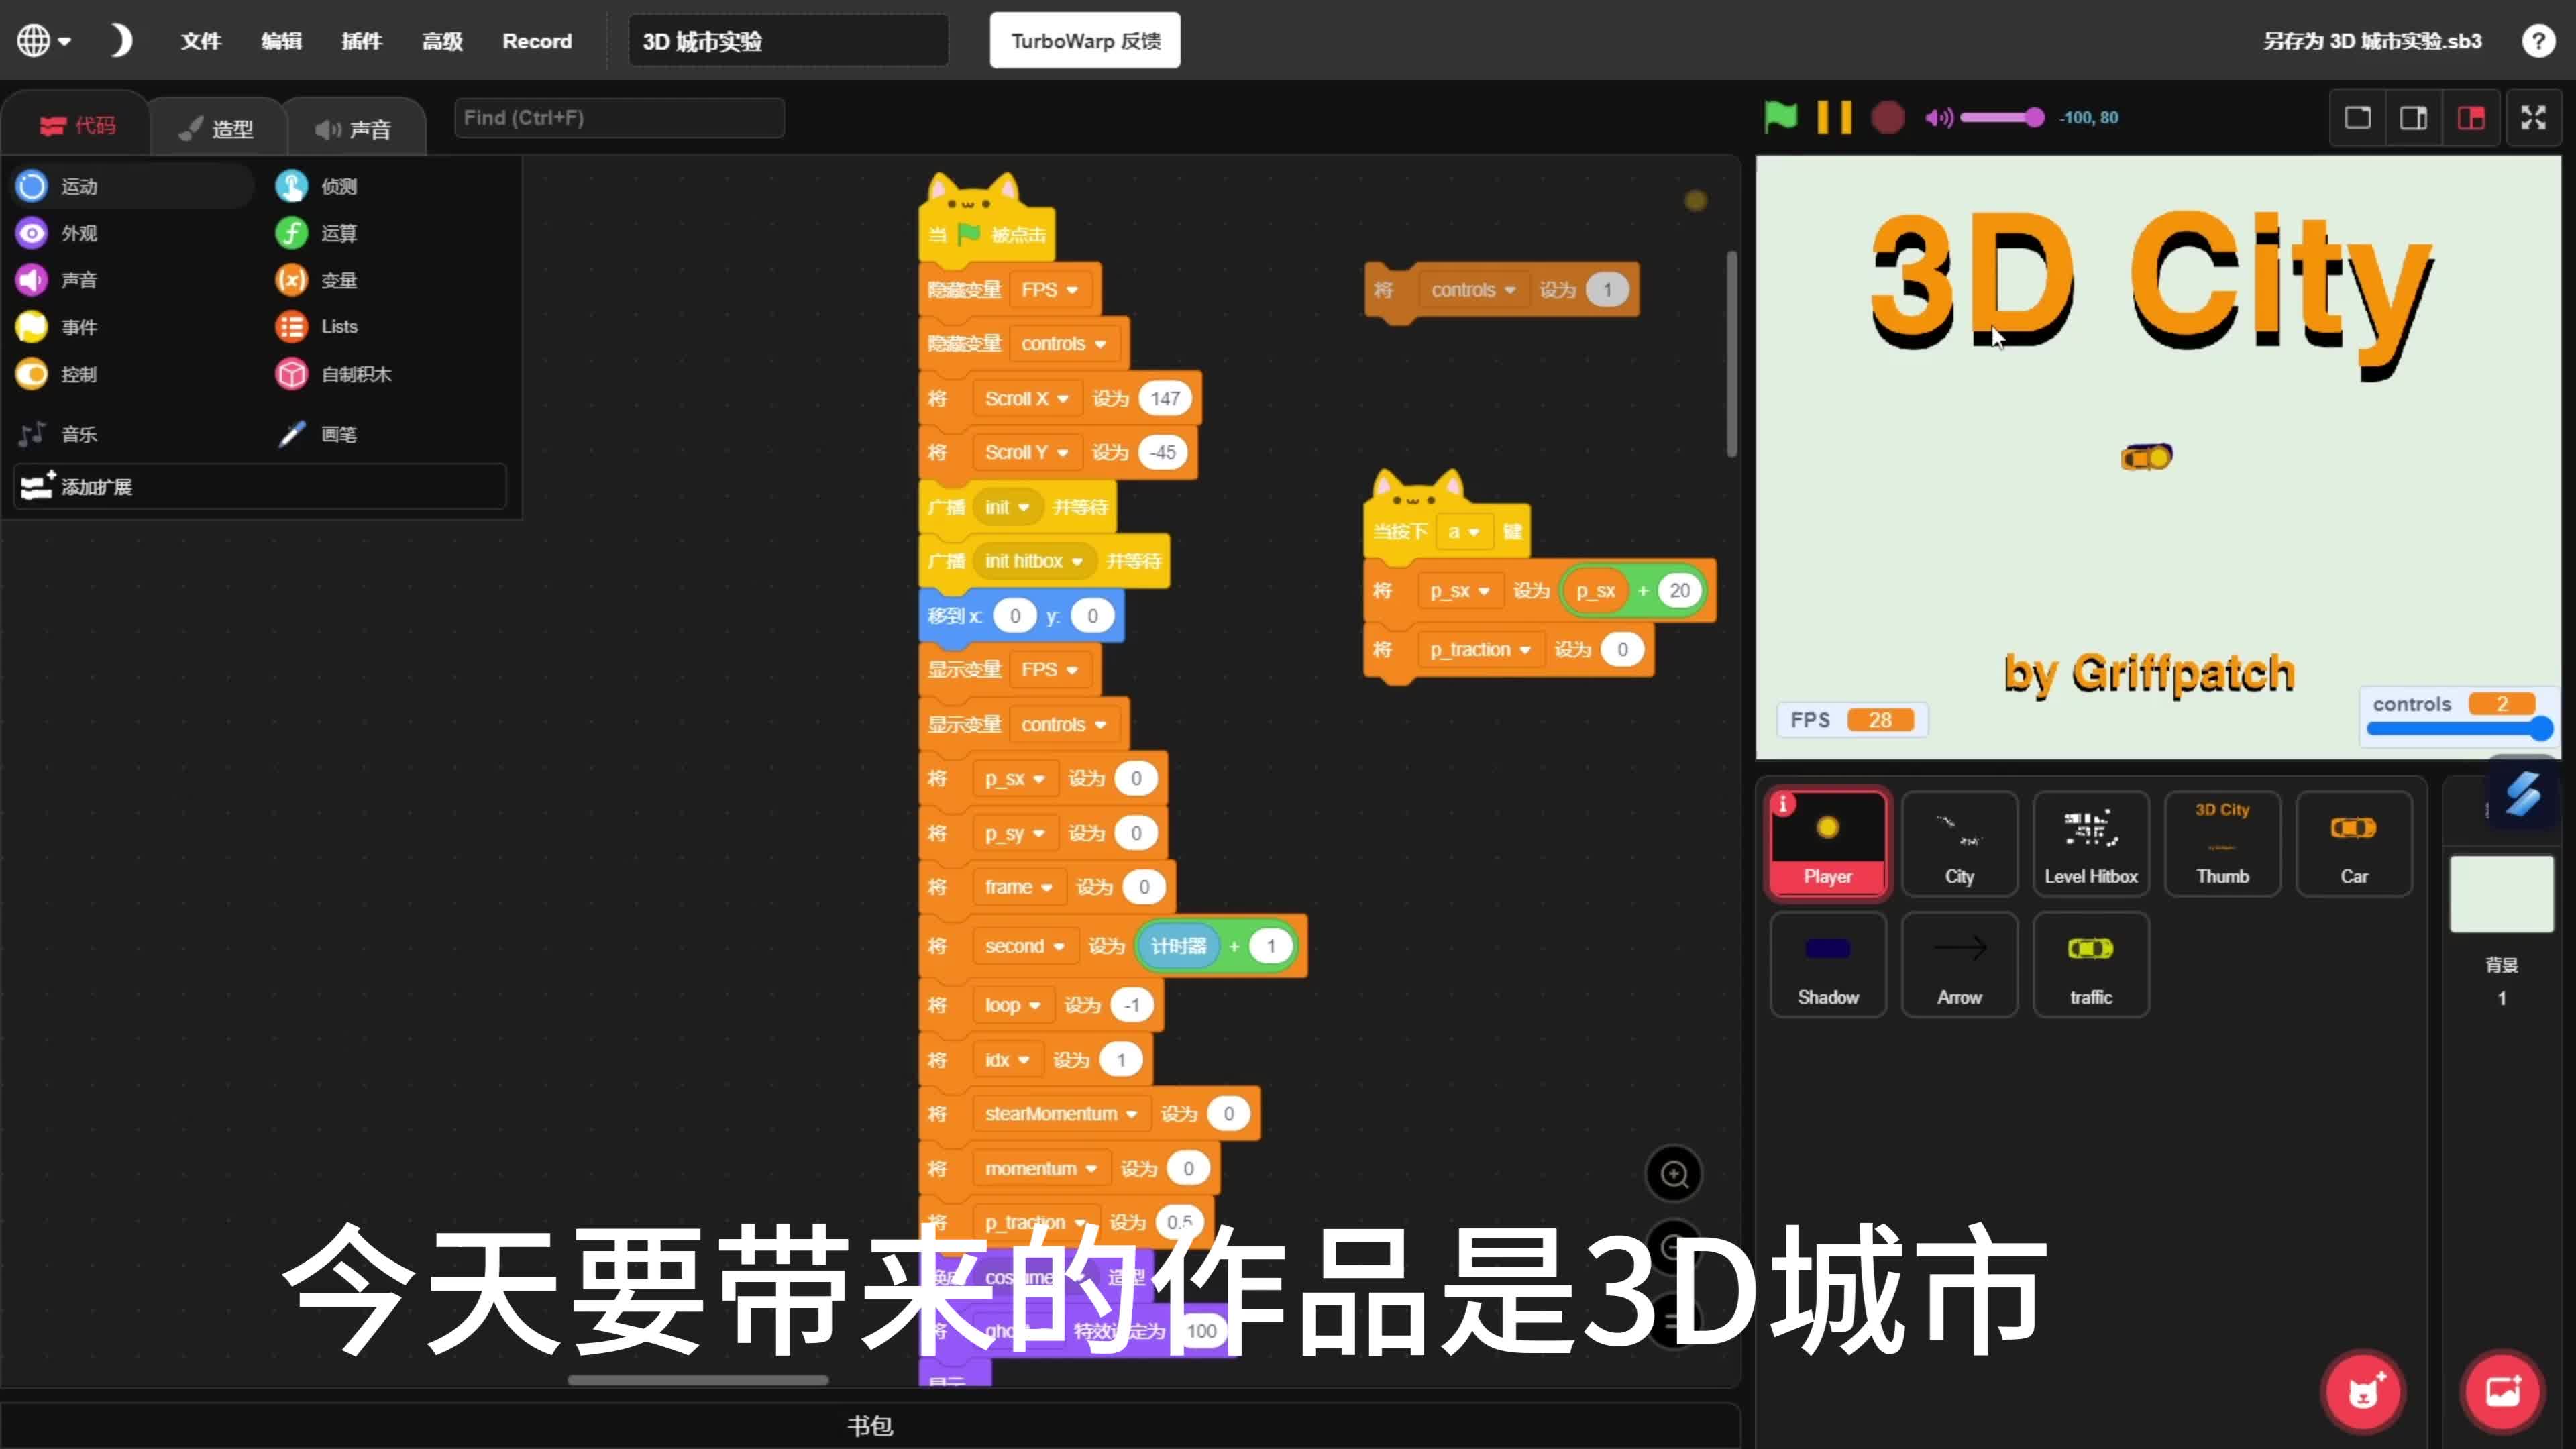
Task: Click the Find (Ctrl+F) search field
Action: (x=619, y=117)
